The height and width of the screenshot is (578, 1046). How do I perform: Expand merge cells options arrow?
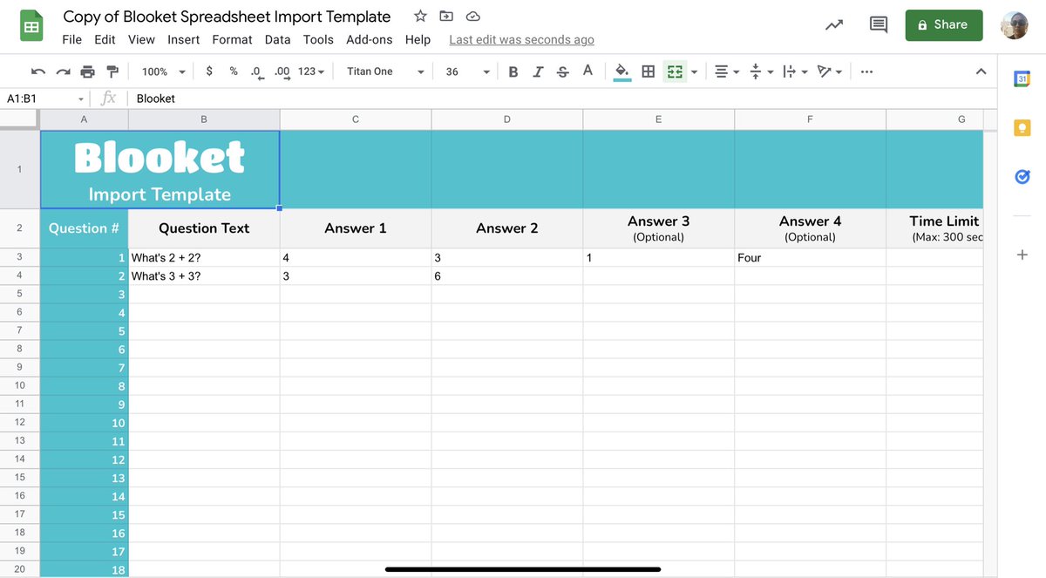(x=694, y=72)
